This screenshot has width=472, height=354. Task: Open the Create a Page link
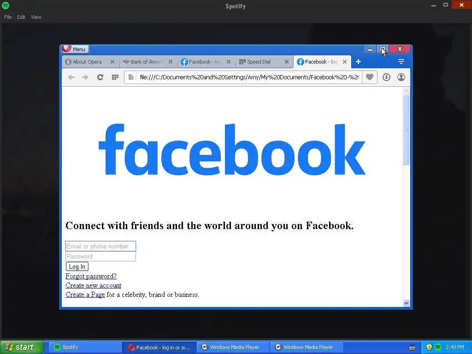(85, 295)
